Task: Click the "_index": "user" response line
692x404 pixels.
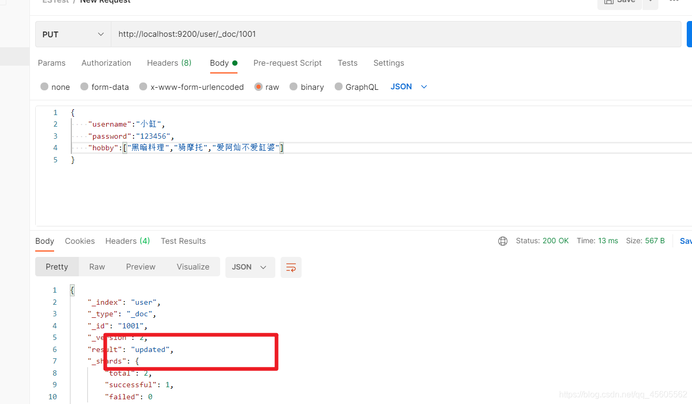Action: tap(124, 302)
